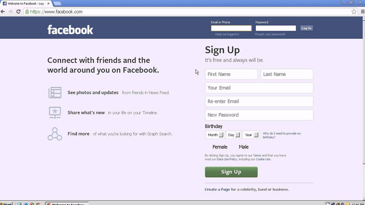
Task: Open the birthday Month dropdown
Action: point(215,135)
